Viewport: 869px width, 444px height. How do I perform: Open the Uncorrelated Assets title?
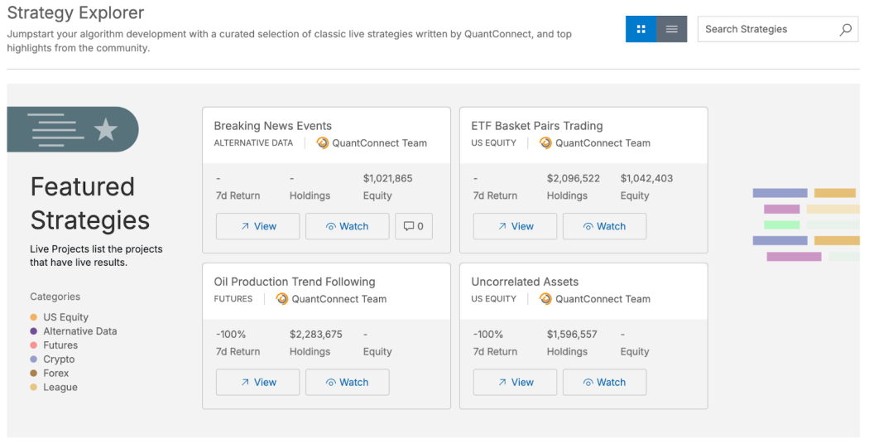click(525, 282)
